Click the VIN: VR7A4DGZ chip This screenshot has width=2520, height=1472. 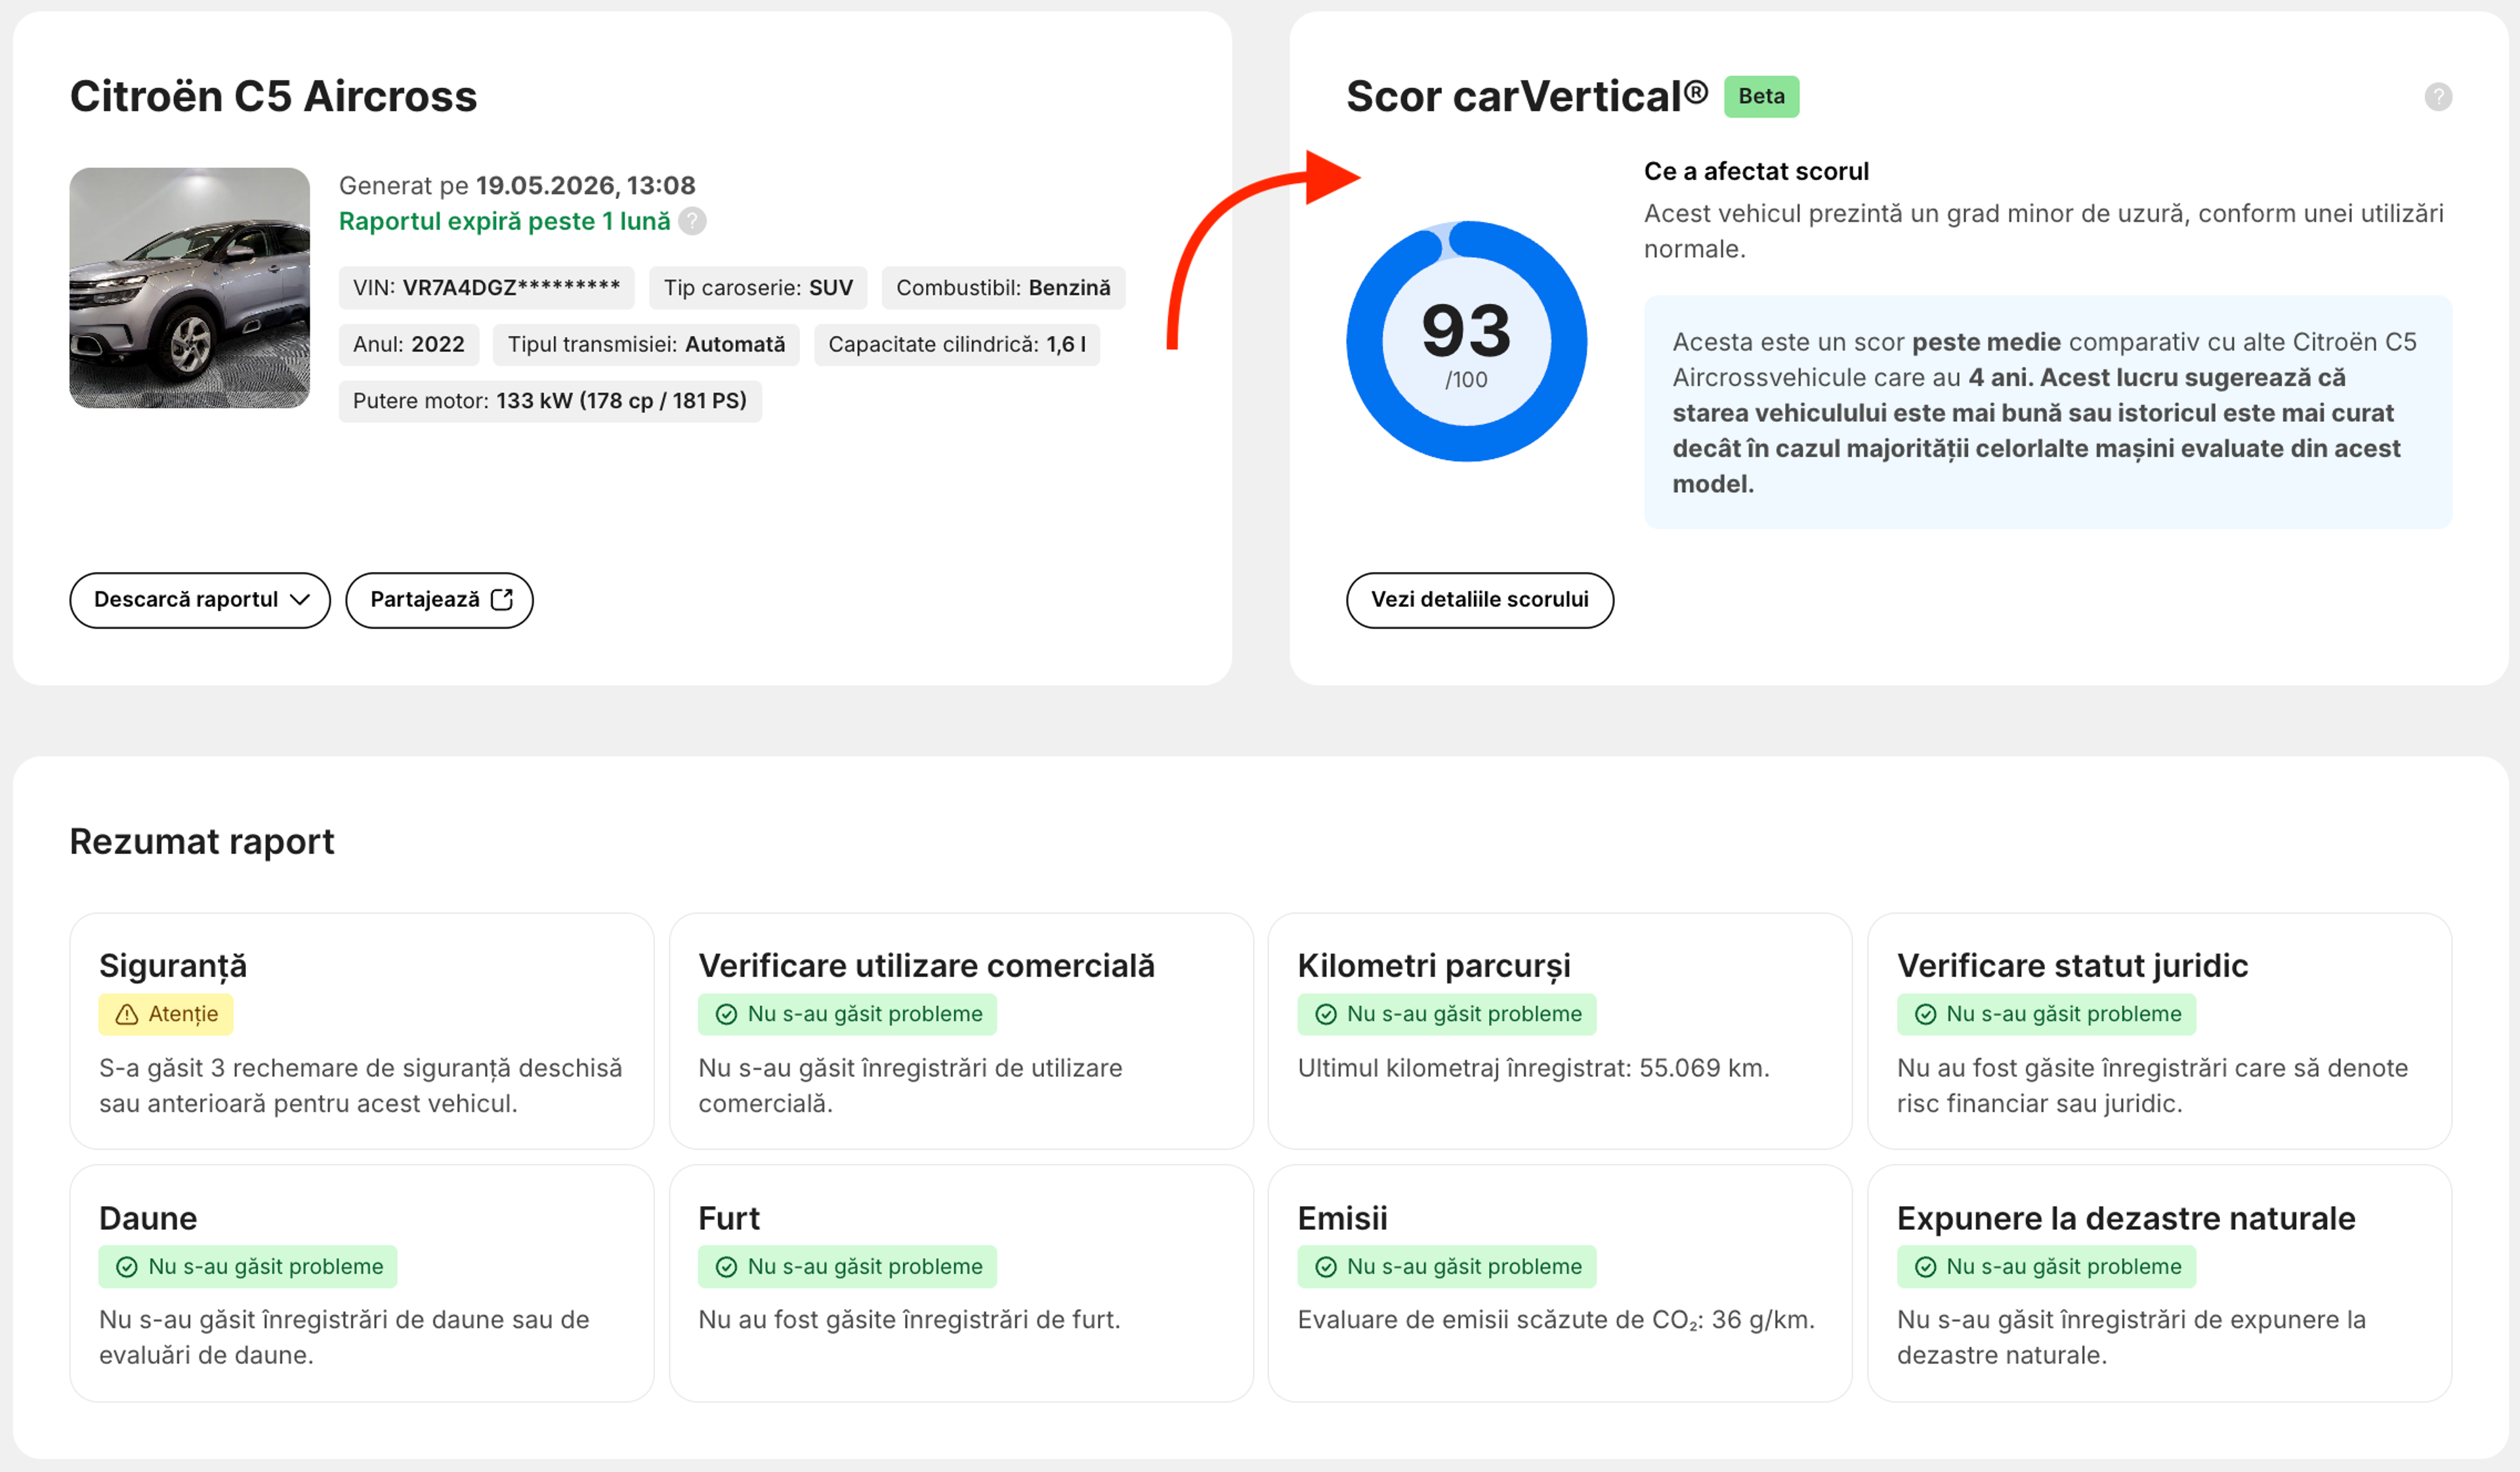[x=486, y=288]
